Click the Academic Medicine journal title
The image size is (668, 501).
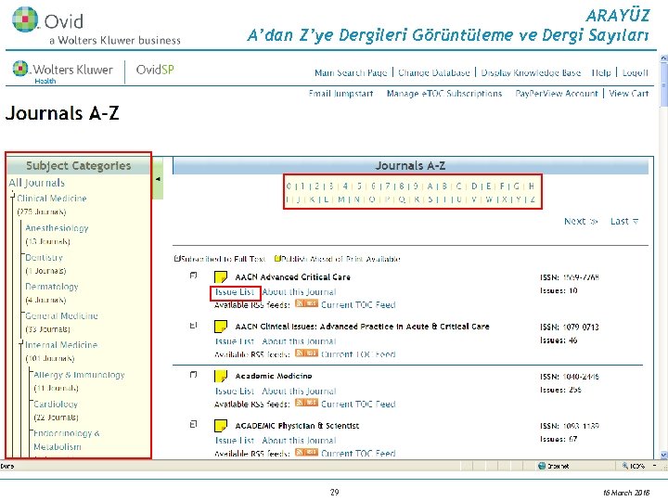tap(274, 376)
